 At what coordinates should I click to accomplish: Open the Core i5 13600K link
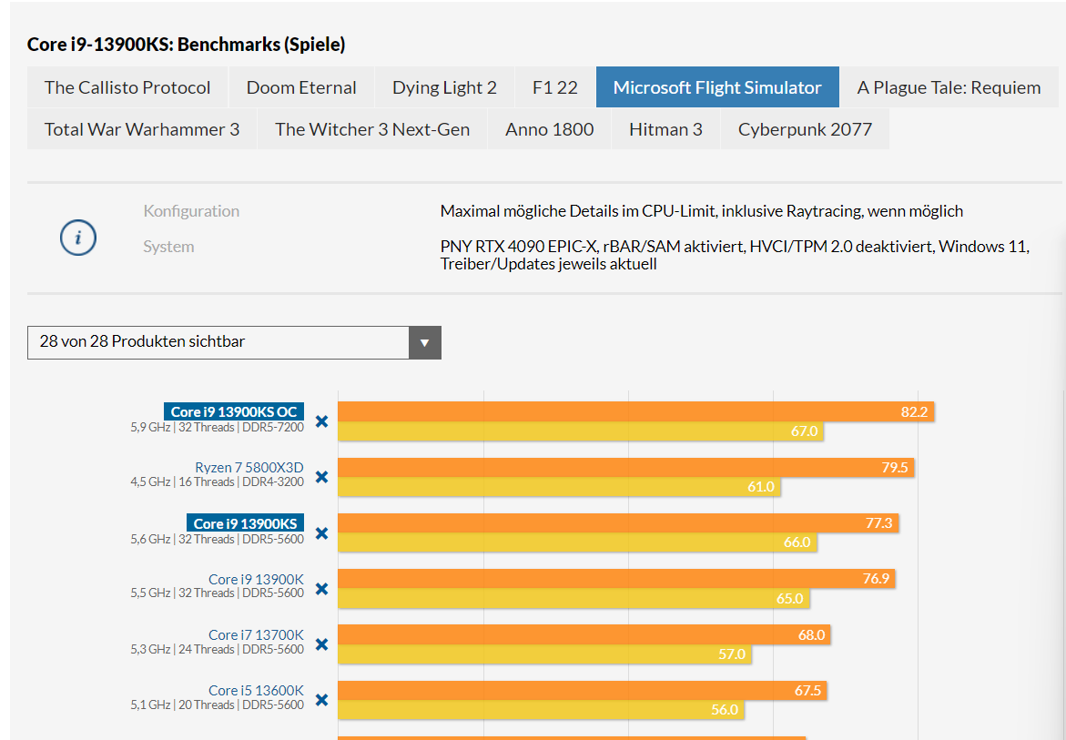[x=256, y=691]
